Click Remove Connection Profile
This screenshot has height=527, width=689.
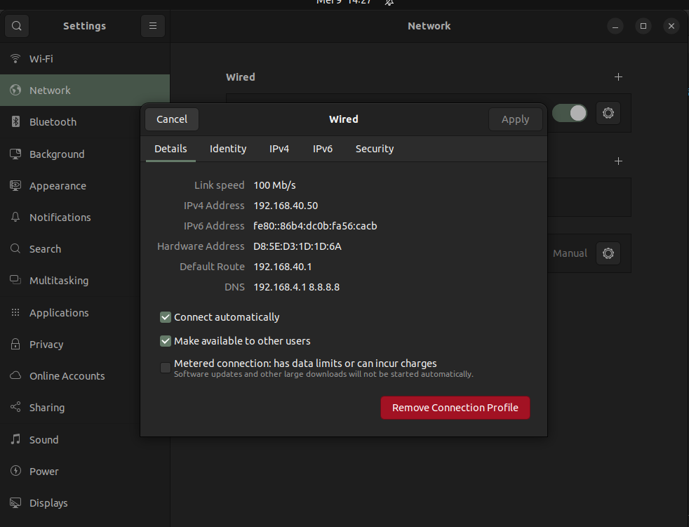pos(455,408)
